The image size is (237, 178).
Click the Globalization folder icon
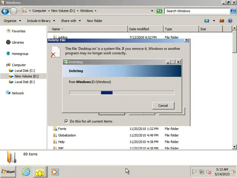point(55,135)
